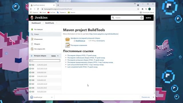Screen dimensions: 183x103
Task: Click the войти login link
Action: [148, 18]
